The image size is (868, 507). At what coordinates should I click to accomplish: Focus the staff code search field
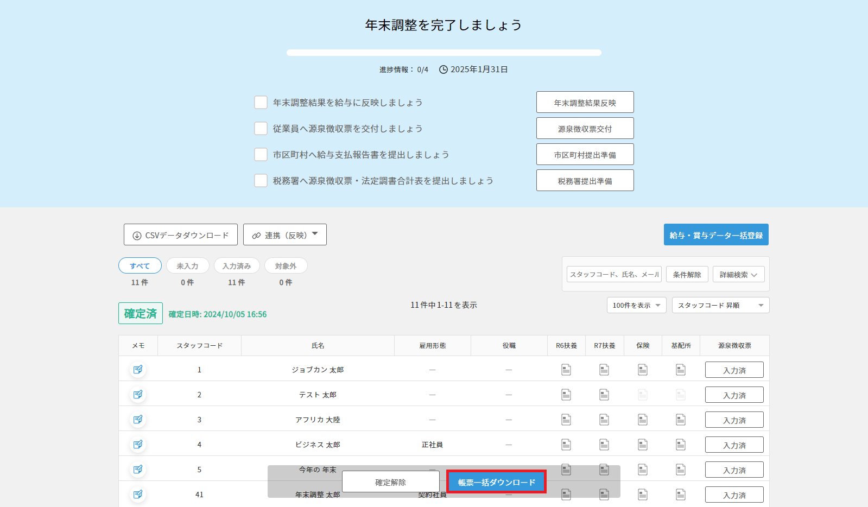614,275
